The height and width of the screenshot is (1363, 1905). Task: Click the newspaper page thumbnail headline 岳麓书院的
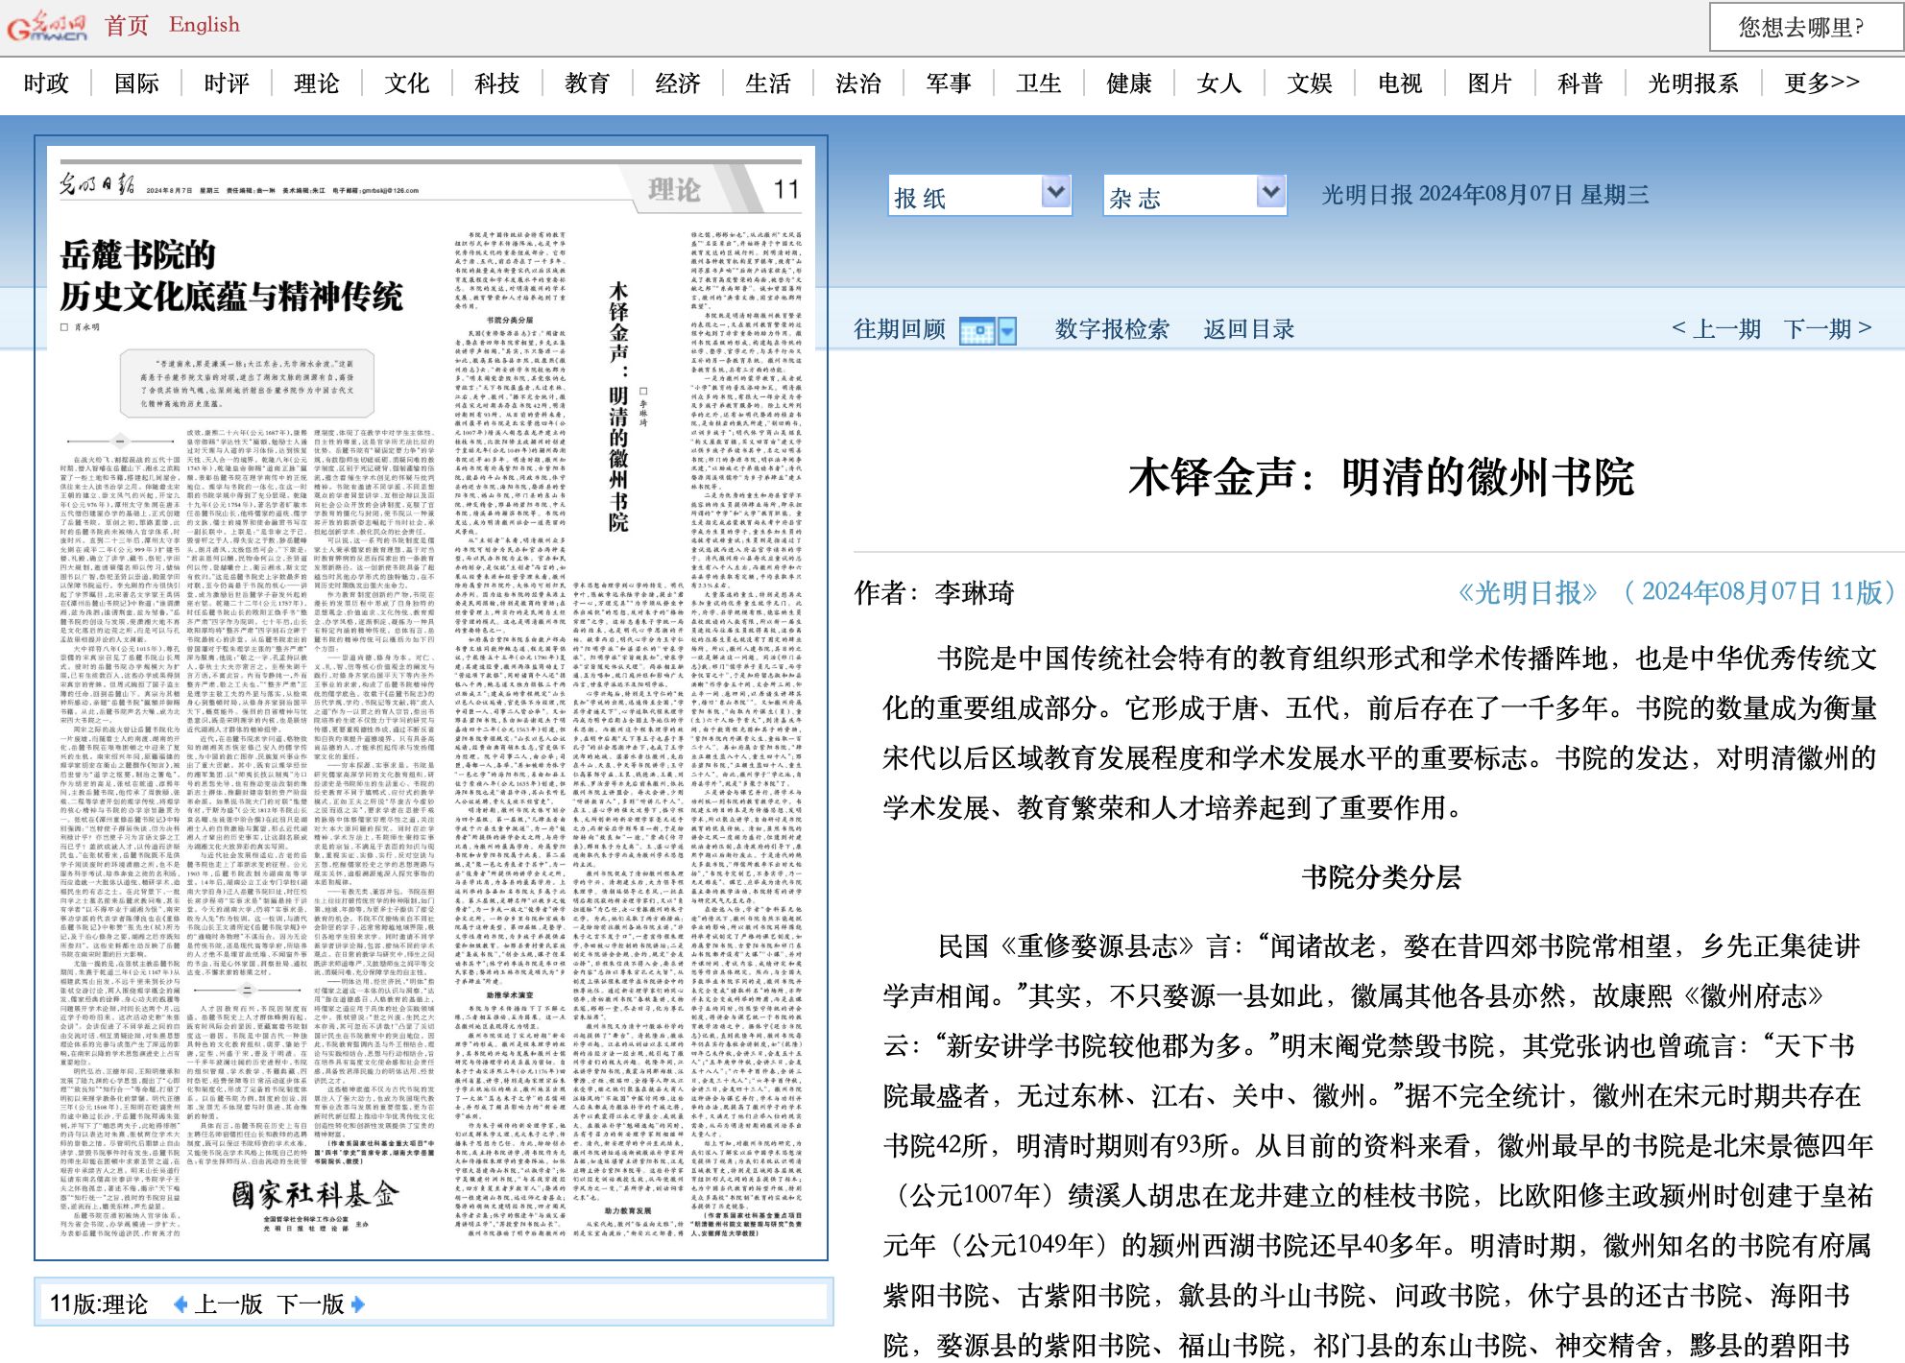138,255
